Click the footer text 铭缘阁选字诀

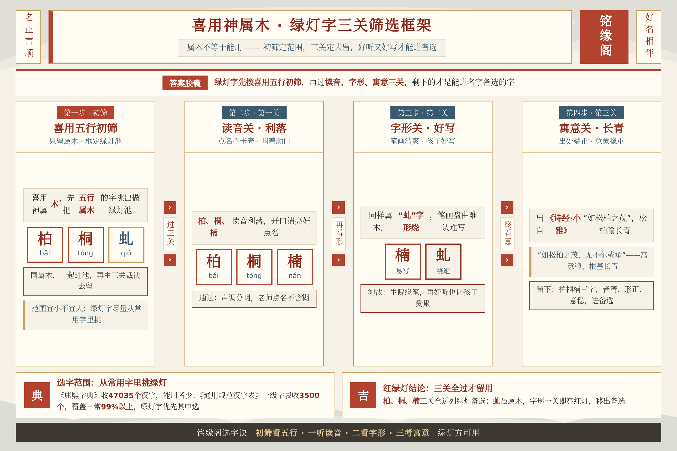pyautogui.click(x=222, y=433)
